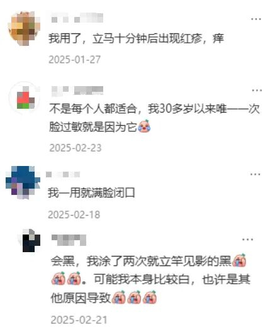275x332 pixels.
Task: Click the blue pixelated avatar of the third commenter
Action: pos(23,182)
